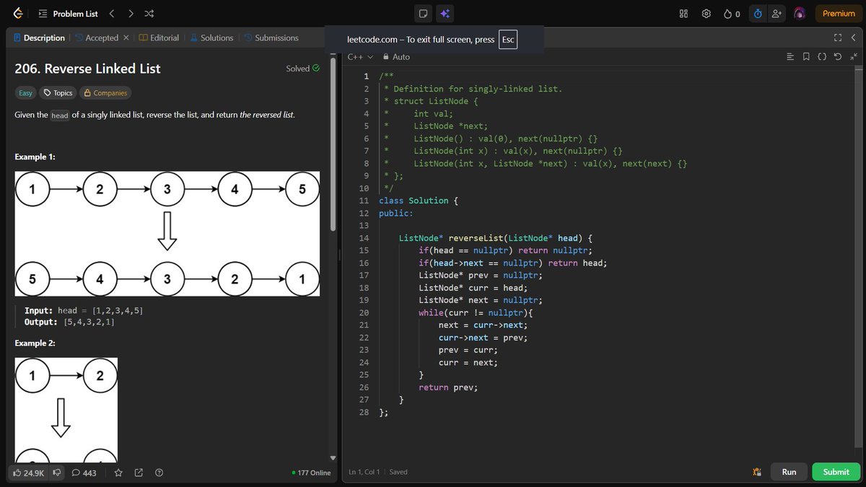Open the 443 comments

[x=84, y=473]
